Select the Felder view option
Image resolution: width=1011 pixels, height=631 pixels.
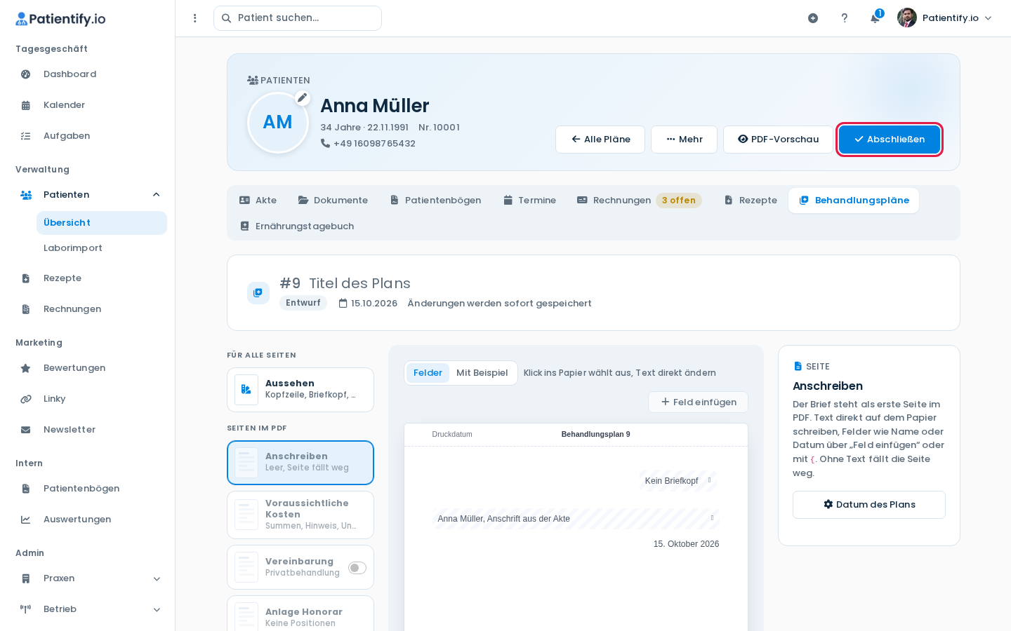[428, 373]
